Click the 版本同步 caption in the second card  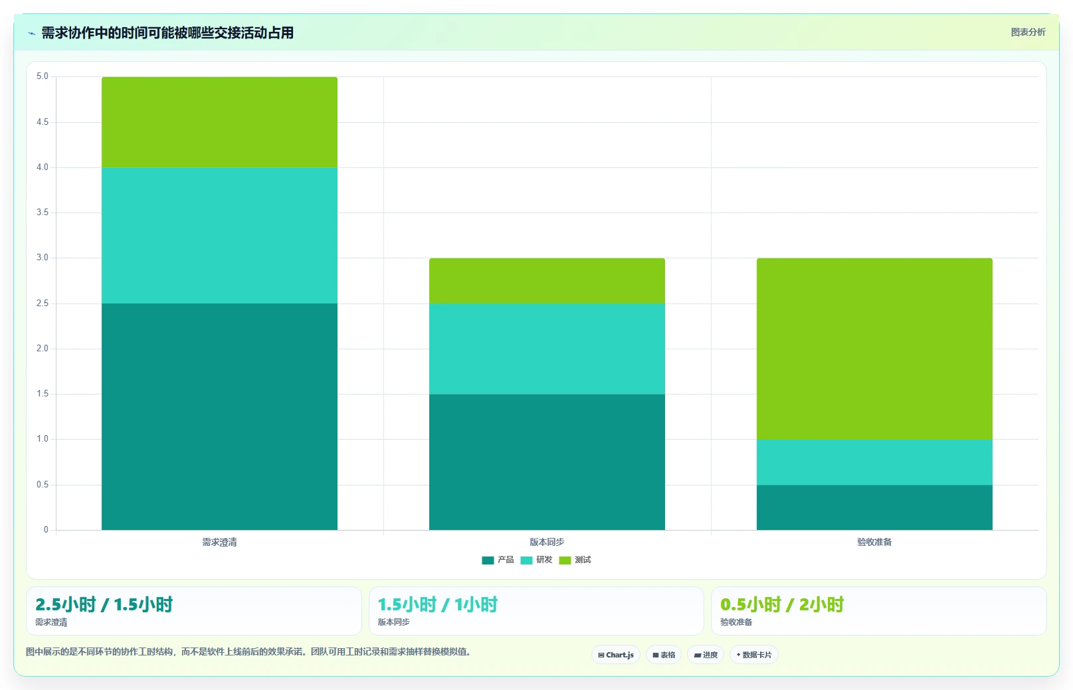[394, 622]
